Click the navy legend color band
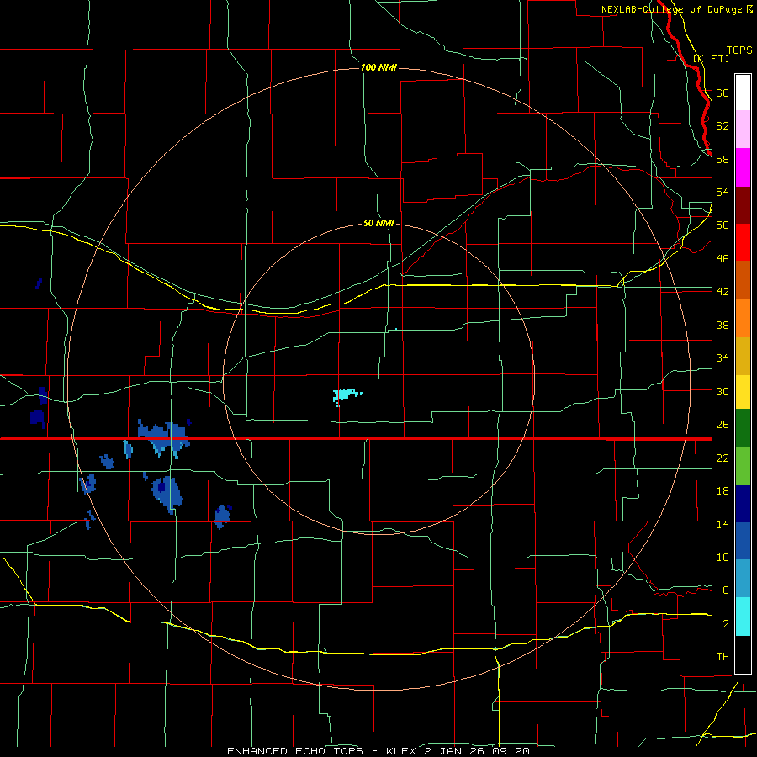757x757 pixels. tap(743, 504)
